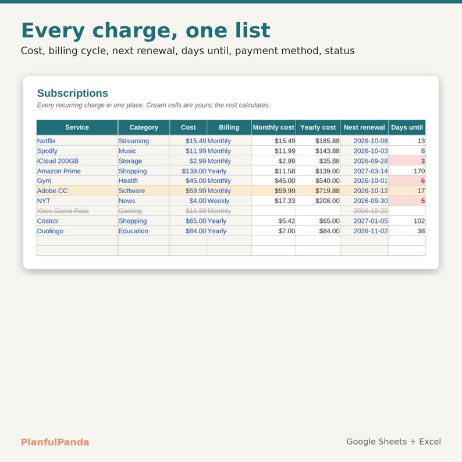Click the 2026-11-02 renewal date
Screen dimensions: 462x462
click(364, 230)
